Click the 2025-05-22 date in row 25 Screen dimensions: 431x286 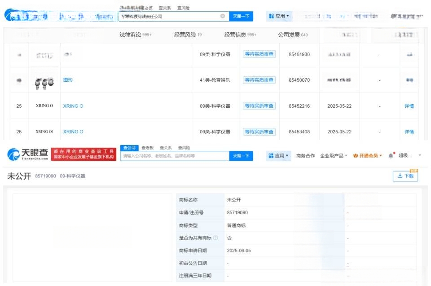pos(339,106)
